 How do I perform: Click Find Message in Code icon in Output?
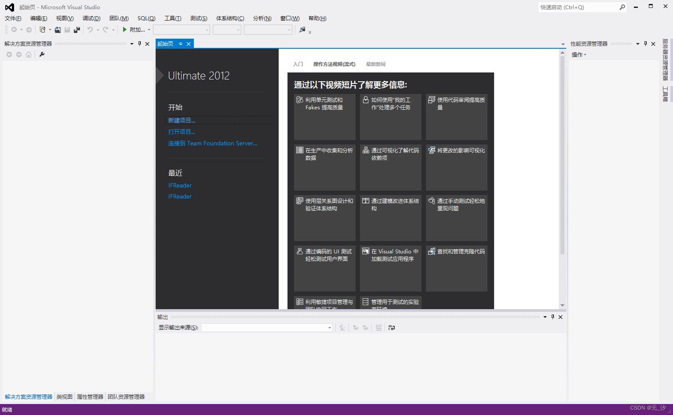[342, 328]
